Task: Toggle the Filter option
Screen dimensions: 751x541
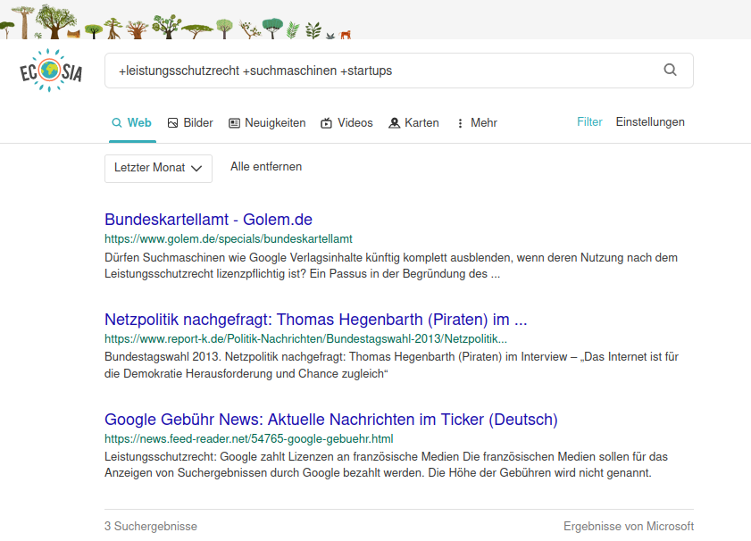Action: [589, 122]
